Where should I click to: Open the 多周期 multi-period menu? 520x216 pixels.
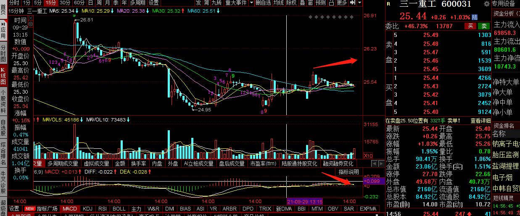(137, 3)
